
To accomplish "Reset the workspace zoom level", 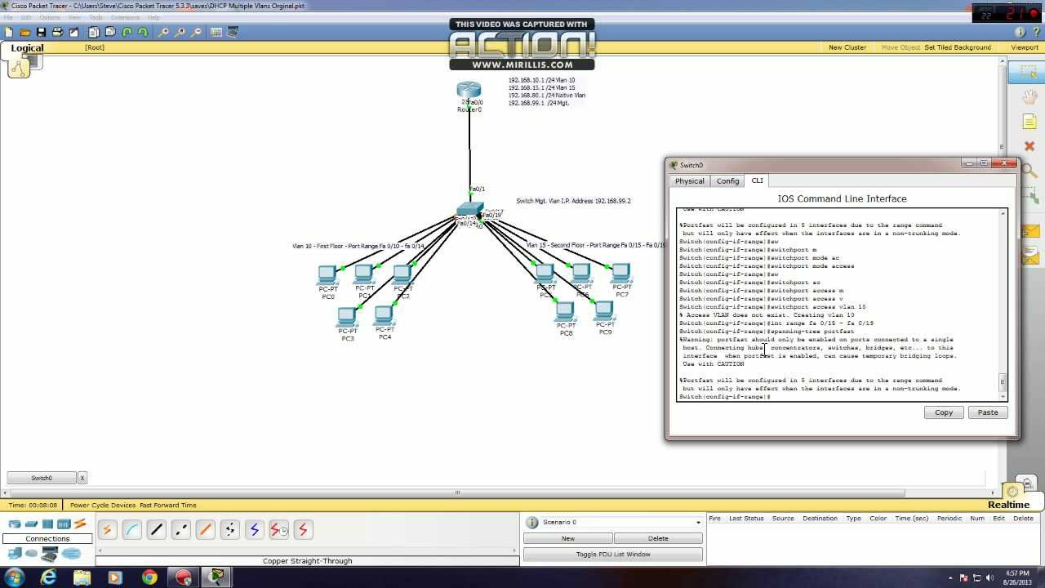I will tap(180, 32).
